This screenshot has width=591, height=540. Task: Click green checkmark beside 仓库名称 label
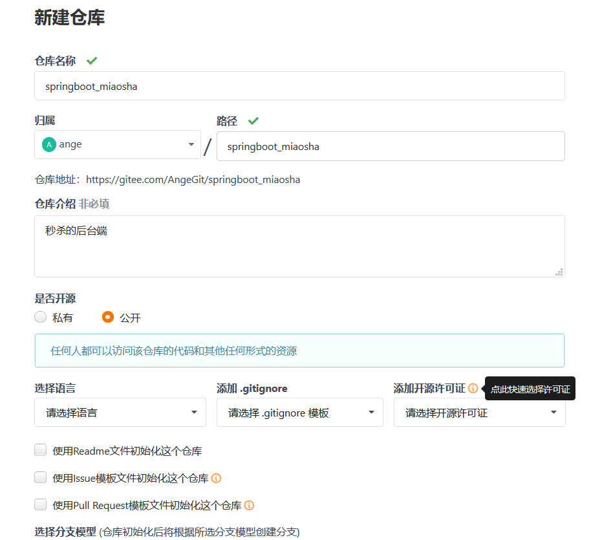pos(91,60)
